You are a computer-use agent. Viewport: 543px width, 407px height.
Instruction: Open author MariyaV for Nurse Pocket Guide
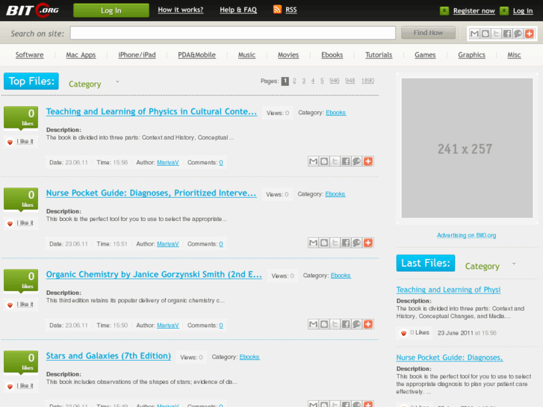168,244
